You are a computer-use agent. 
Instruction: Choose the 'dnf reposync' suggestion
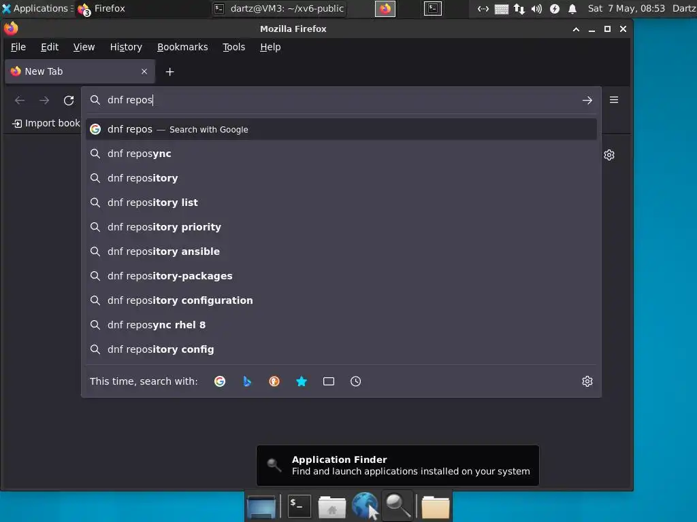point(341,154)
